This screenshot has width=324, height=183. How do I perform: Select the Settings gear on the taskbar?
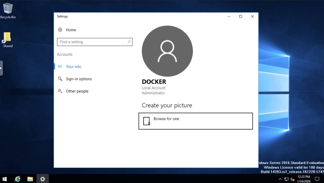(x=42, y=179)
